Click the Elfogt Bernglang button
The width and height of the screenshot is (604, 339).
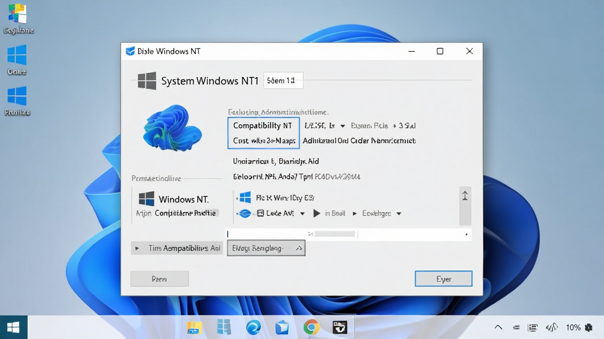266,248
